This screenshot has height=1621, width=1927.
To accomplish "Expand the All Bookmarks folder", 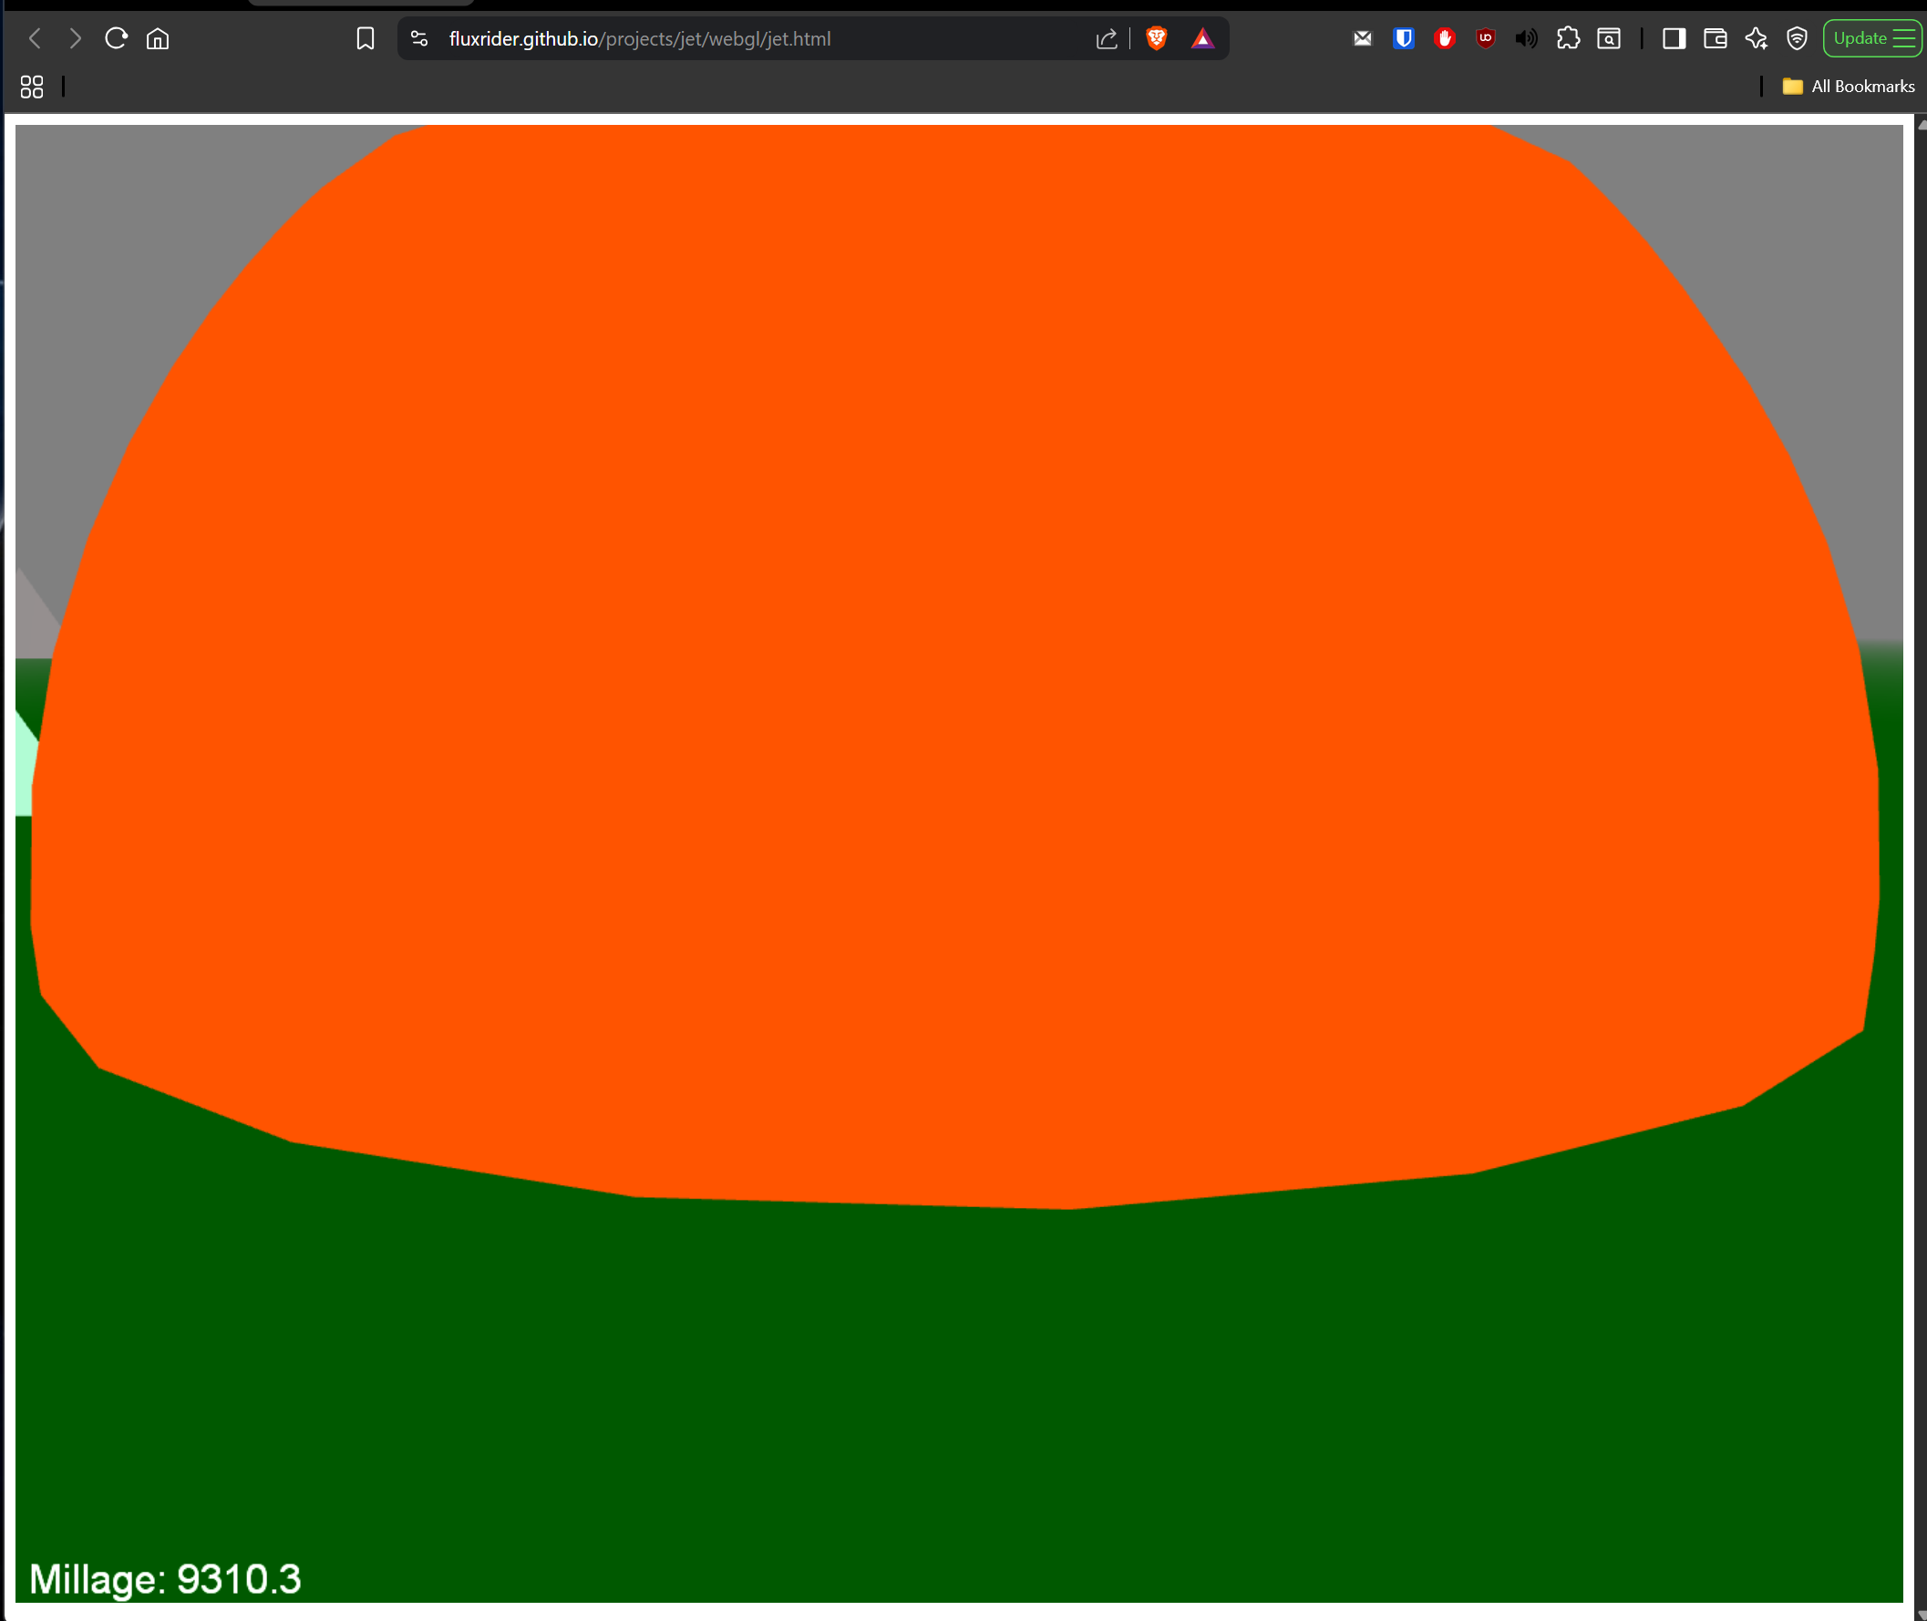I will pos(1849,87).
